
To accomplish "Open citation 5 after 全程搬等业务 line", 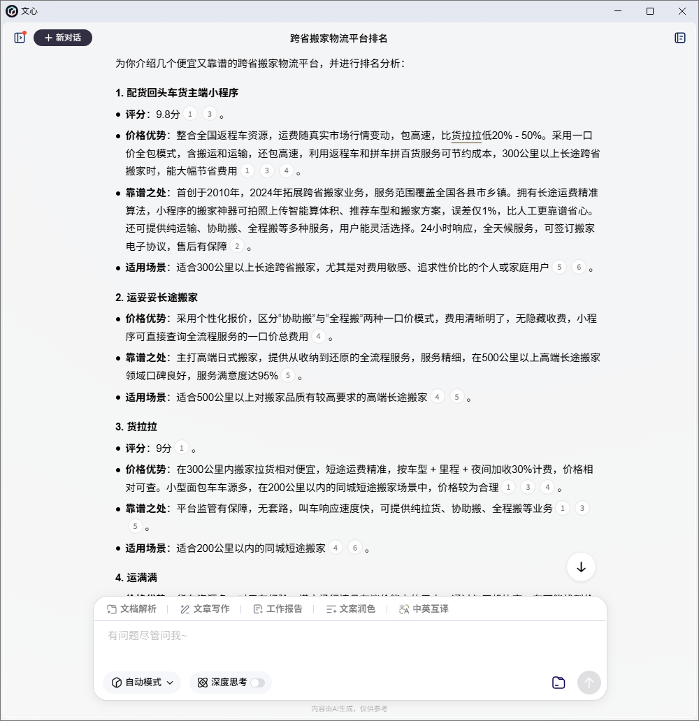I will tap(136, 527).
